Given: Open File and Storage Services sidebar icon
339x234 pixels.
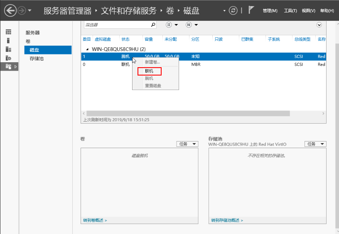Looking at the screenshot, I should coord(8,66).
